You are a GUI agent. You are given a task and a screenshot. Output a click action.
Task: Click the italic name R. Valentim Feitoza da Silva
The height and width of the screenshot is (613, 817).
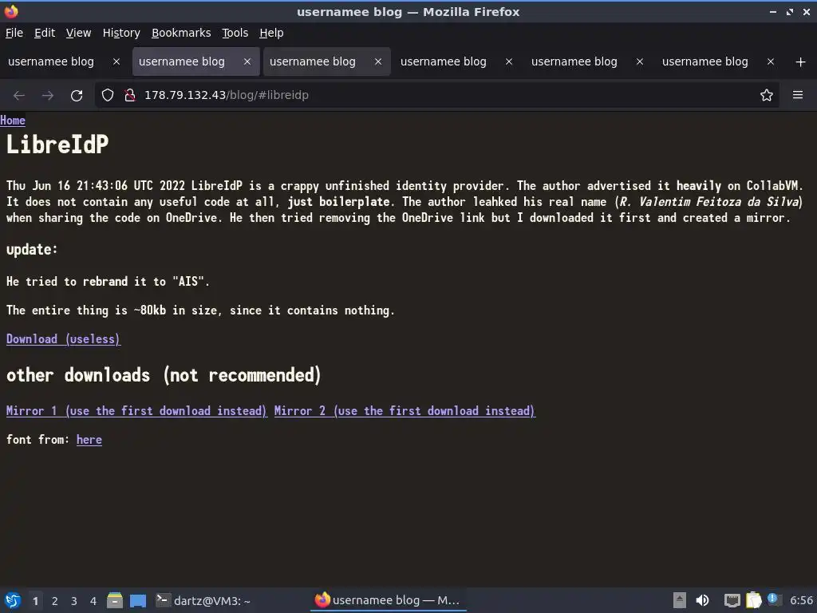pos(708,202)
